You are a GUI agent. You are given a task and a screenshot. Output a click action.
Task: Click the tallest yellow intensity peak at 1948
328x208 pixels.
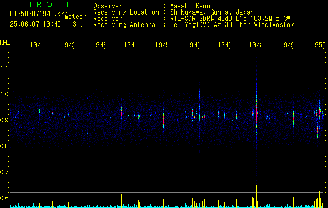click(x=256, y=196)
